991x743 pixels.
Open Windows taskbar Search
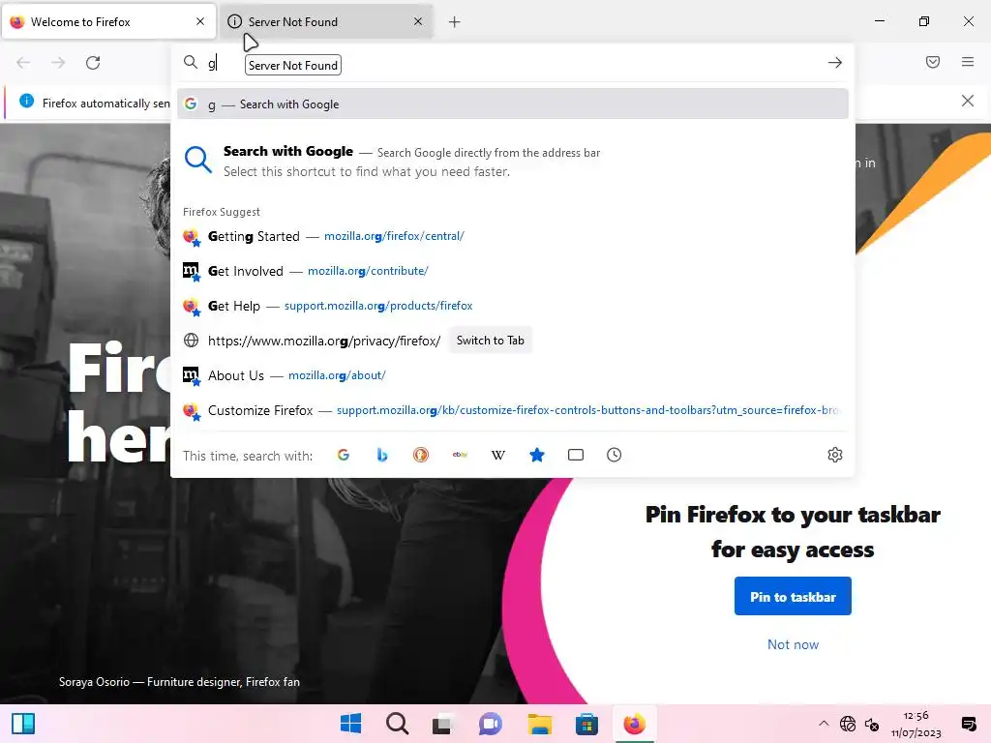[397, 724]
